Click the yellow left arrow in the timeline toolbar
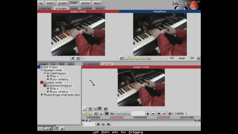Image resolution: width=238 pixels, height=134 pixels. [85, 113]
